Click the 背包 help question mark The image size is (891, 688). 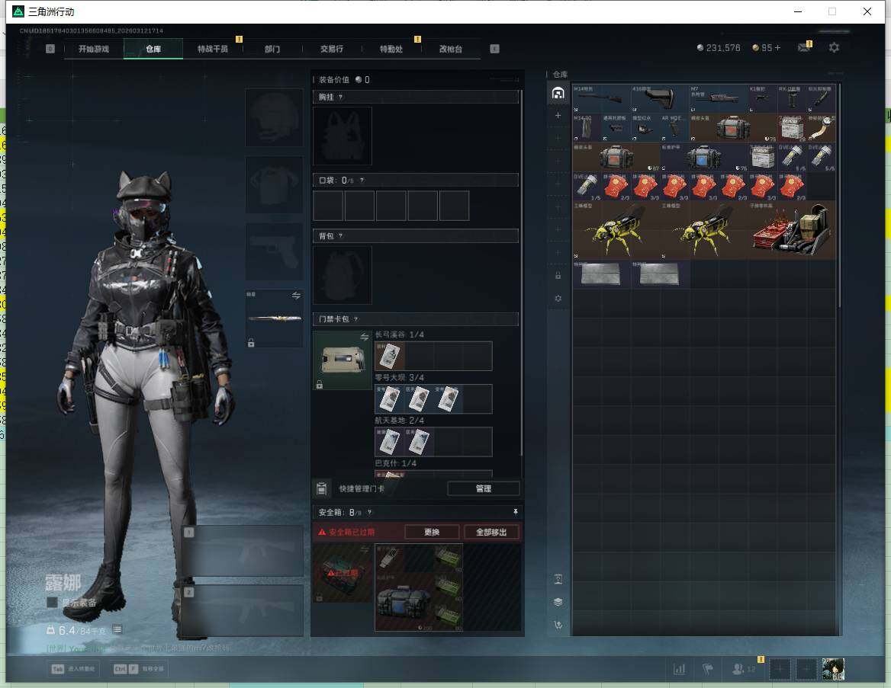coord(341,235)
